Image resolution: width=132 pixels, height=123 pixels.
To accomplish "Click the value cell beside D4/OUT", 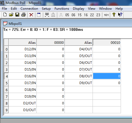I will coord(107,49).
